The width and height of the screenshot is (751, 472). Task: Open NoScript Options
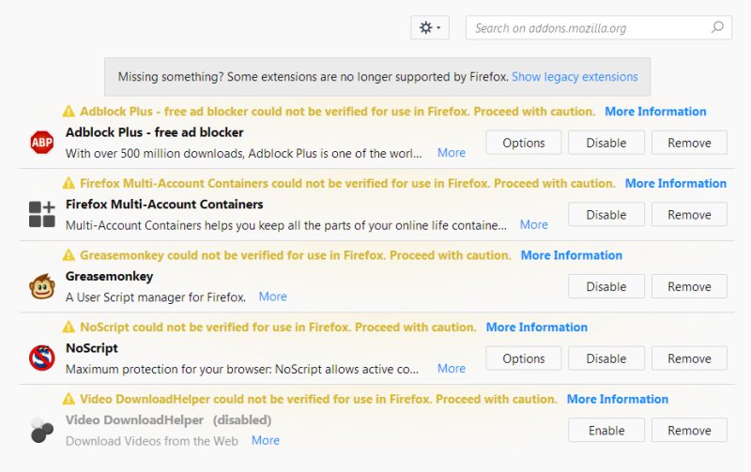coord(524,358)
